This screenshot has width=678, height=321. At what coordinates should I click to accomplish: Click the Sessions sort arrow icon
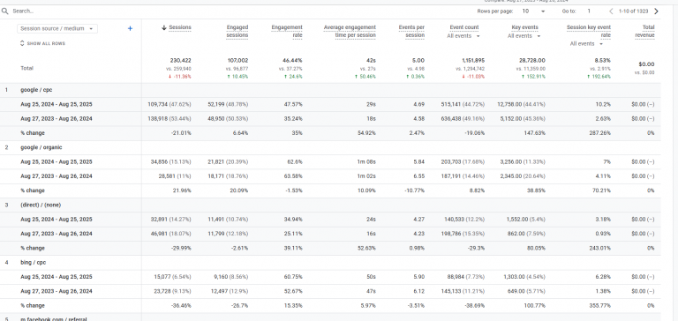click(x=164, y=27)
